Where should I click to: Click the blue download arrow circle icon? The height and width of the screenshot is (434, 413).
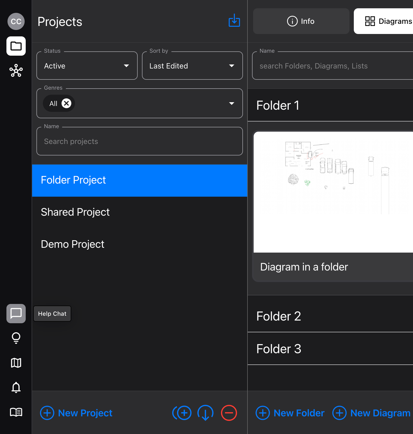(x=205, y=413)
